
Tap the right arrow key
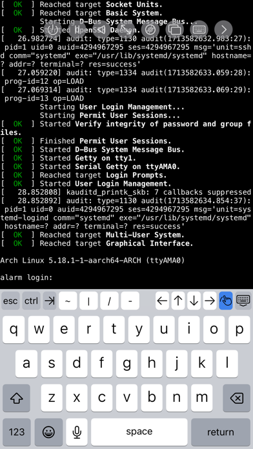click(x=210, y=301)
